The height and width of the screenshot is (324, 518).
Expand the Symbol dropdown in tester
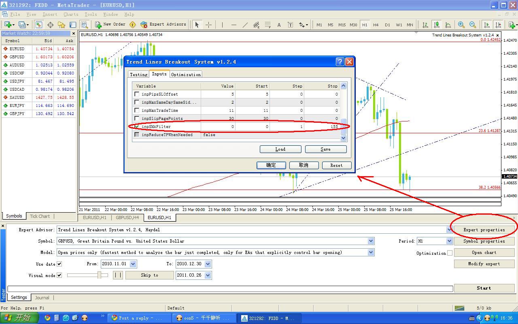[371, 241]
